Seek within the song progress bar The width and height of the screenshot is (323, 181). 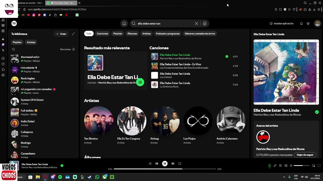(165, 169)
